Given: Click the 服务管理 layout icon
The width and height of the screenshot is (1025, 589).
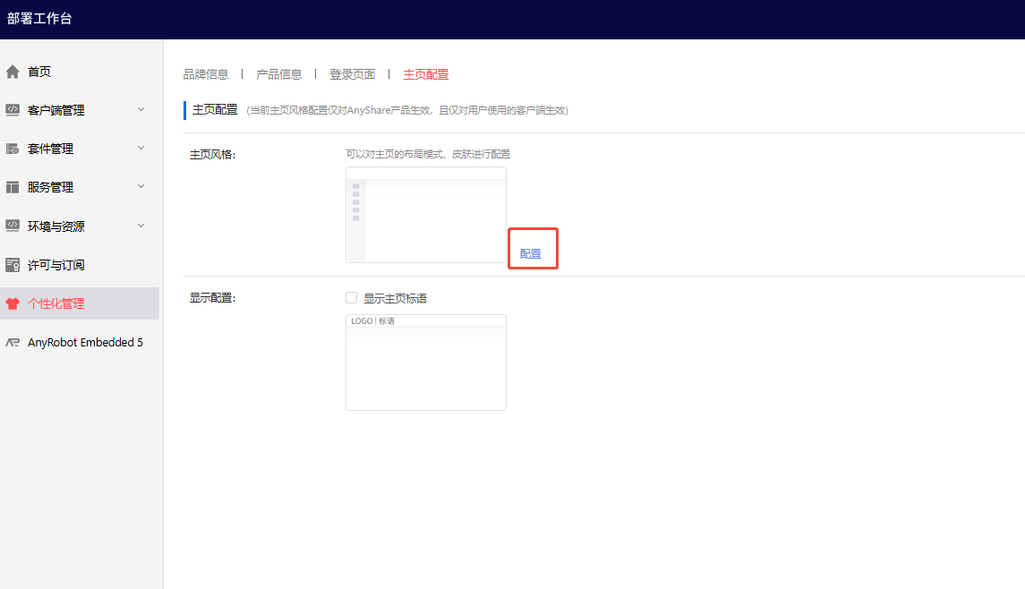Looking at the screenshot, I should (13, 187).
